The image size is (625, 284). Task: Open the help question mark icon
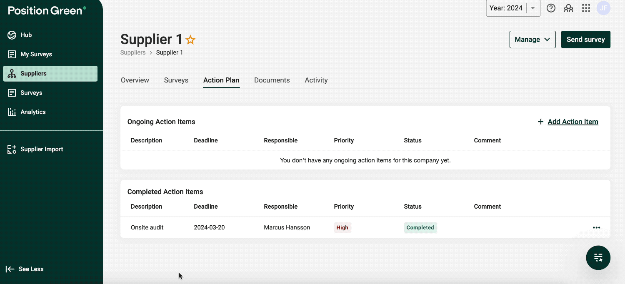click(551, 8)
